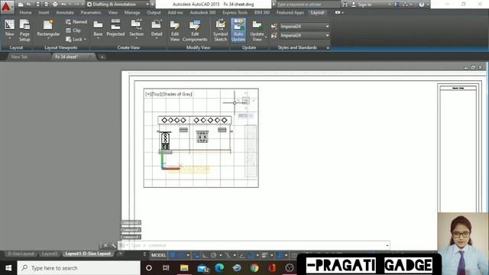Expand Styles and Standards panel launcher arrow
This screenshot has width=489, height=275.
pos(328,47)
